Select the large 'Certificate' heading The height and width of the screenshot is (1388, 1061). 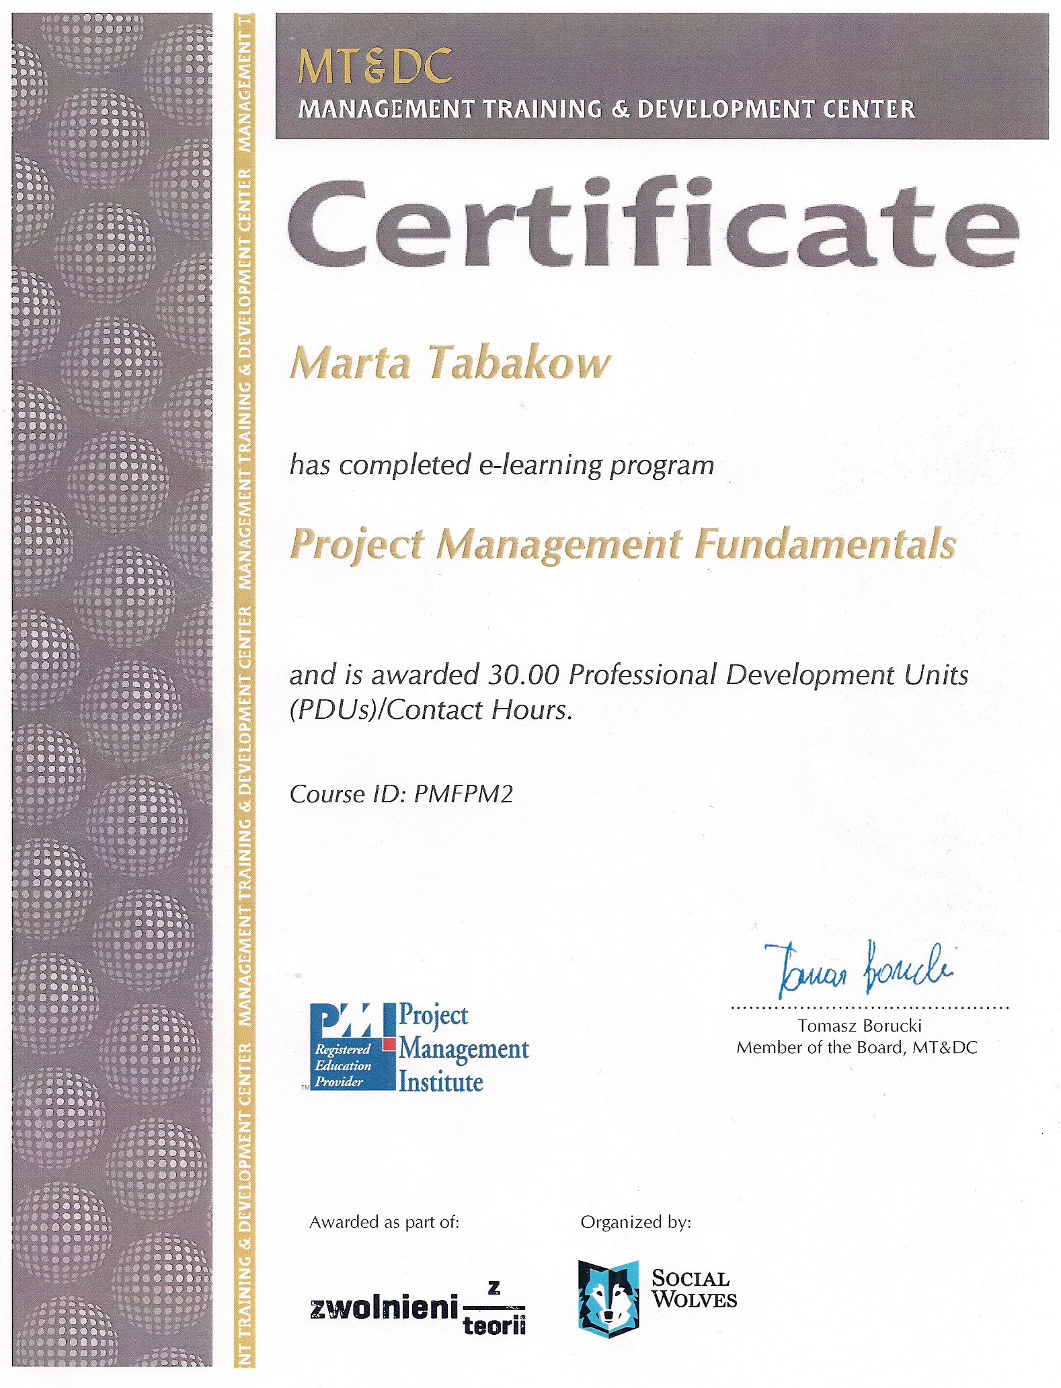pos(653,223)
